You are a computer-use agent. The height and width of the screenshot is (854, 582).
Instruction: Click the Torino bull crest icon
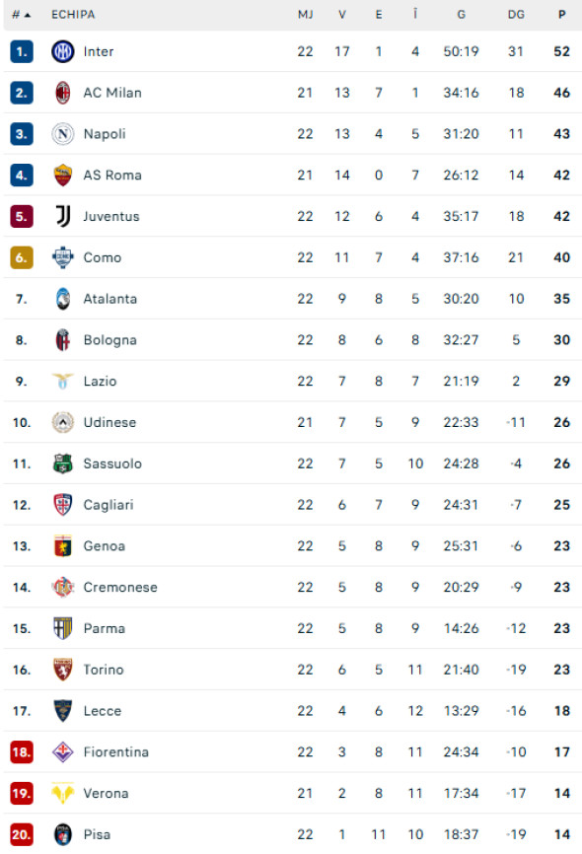(59, 670)
